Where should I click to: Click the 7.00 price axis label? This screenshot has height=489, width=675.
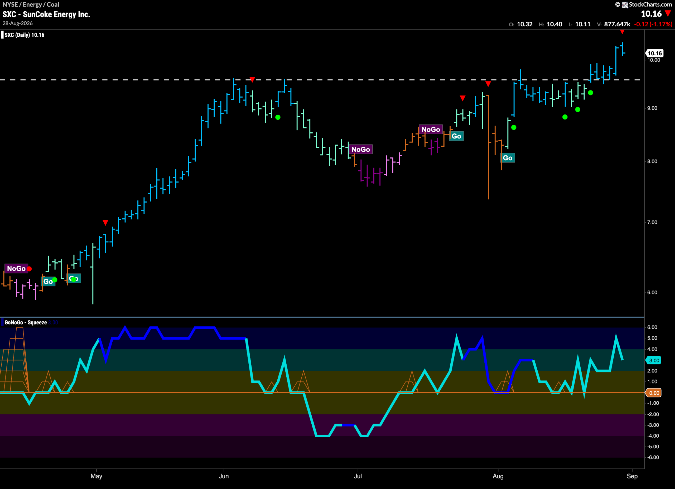pos(652,222)
